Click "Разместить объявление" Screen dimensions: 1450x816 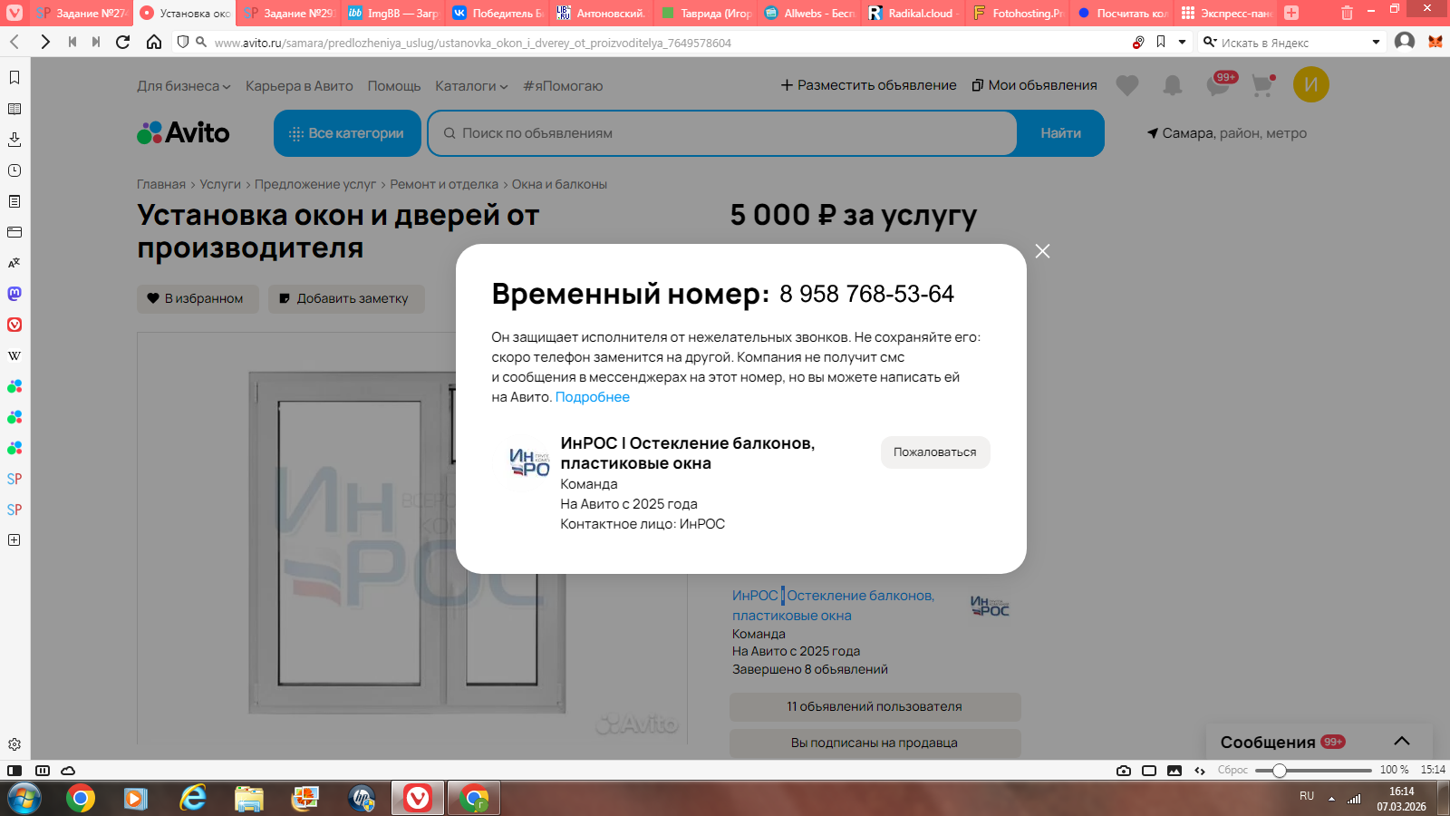click(868, 85)
